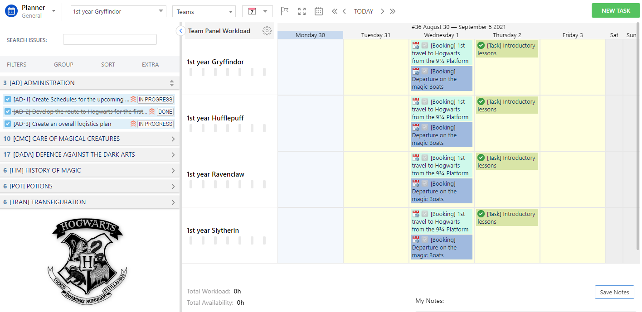Click the Search Issues input field
Screen dimensions: 642x312
point(110,39)
